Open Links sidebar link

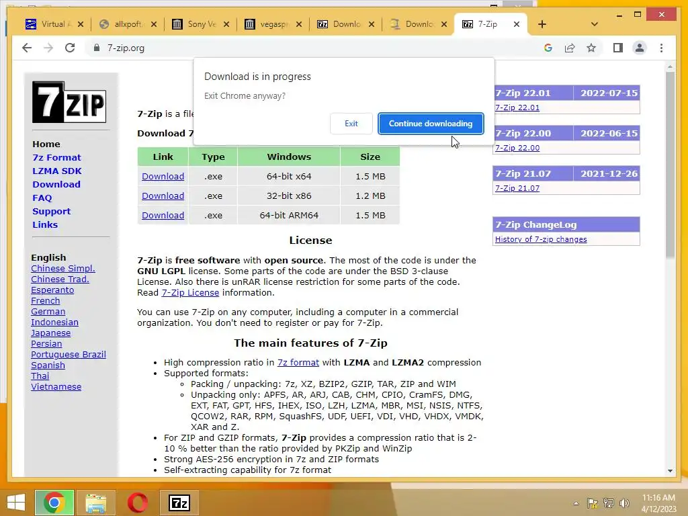(x=45, y=224)
